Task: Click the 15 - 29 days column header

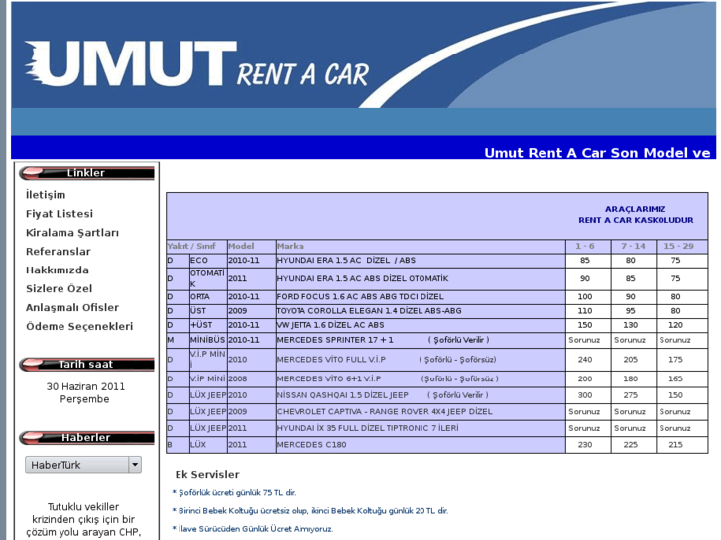Action: pos(682,246)
